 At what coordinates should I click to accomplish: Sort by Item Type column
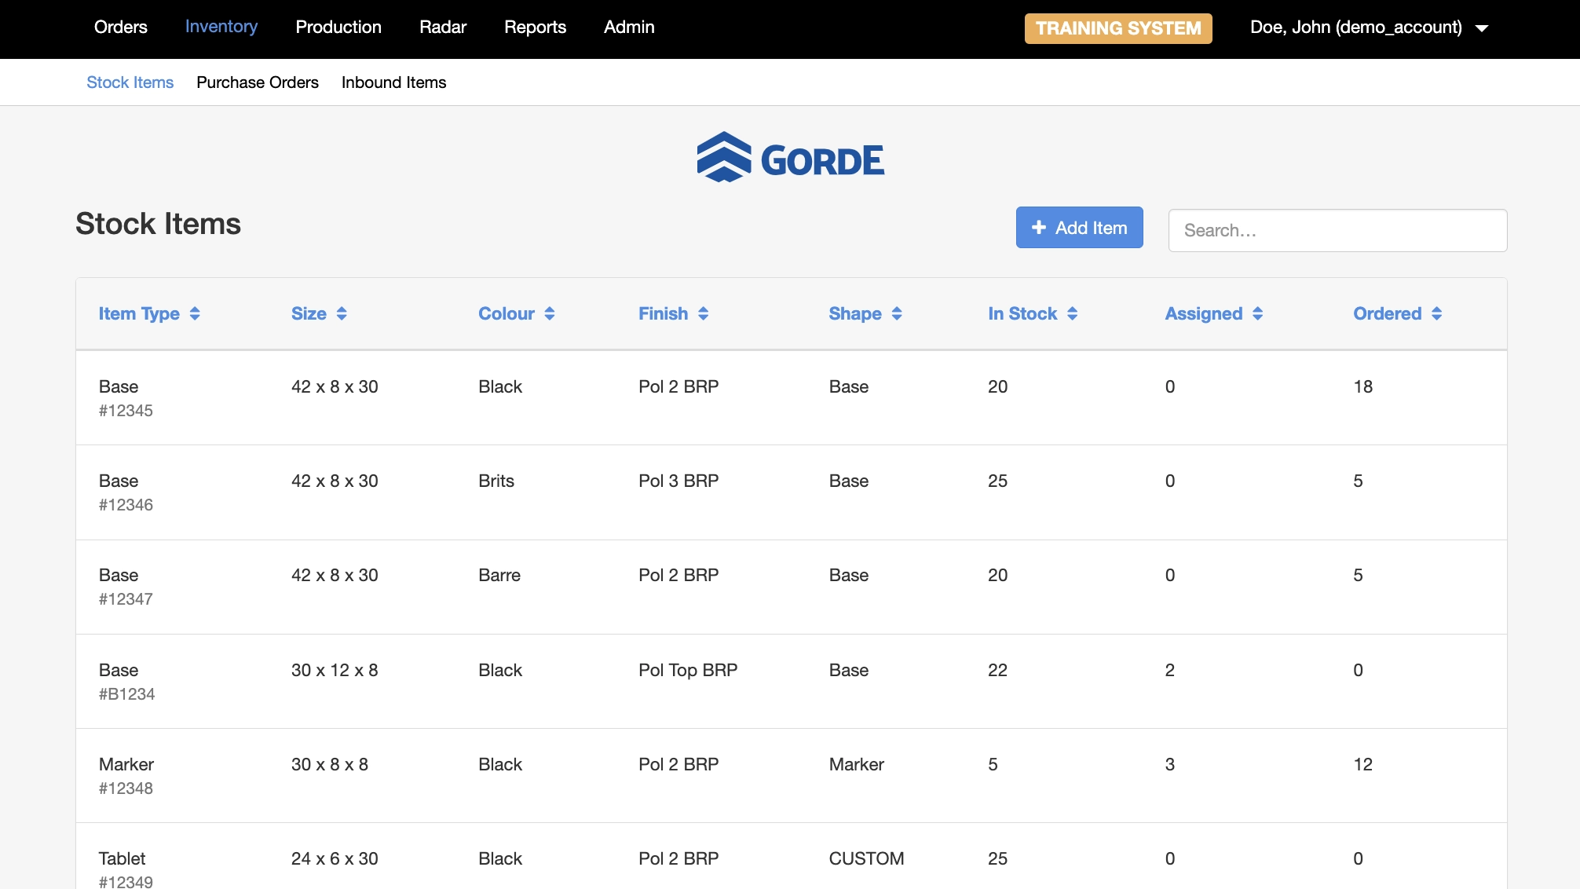(150, 313)
